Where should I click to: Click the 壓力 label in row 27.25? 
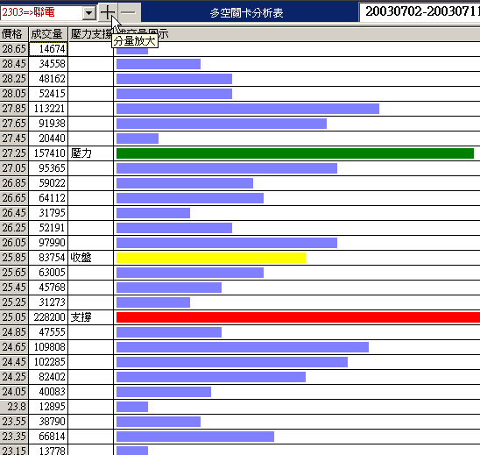(x=81, y=153)
